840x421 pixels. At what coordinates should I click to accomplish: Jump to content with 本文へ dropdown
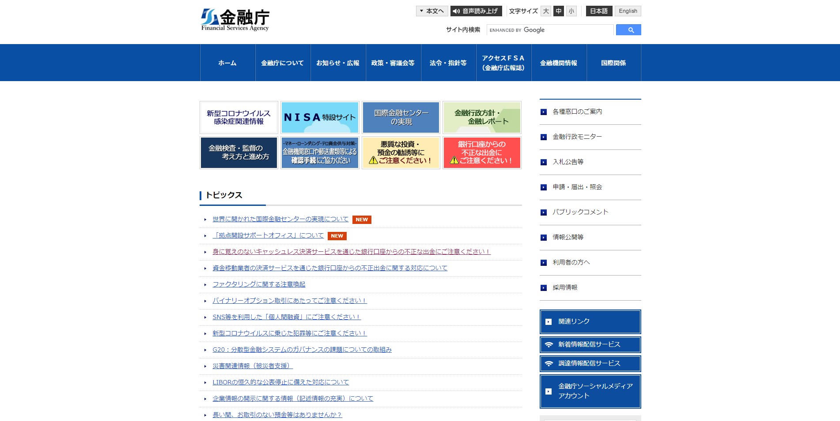pos(431,11)
